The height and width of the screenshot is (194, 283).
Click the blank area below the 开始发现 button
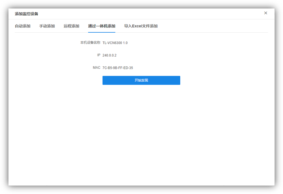pos(141,131)
